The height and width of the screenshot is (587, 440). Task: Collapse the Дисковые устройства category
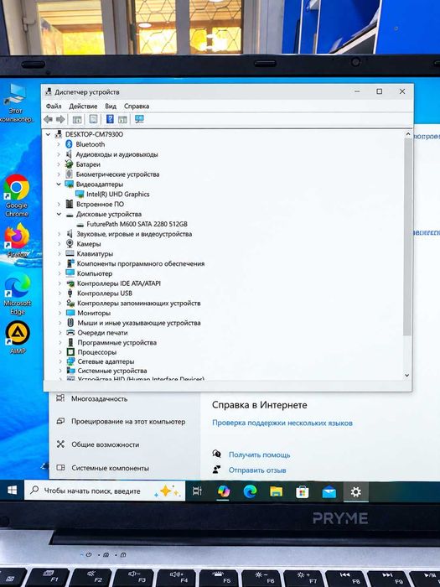click(x=60, y=214)
